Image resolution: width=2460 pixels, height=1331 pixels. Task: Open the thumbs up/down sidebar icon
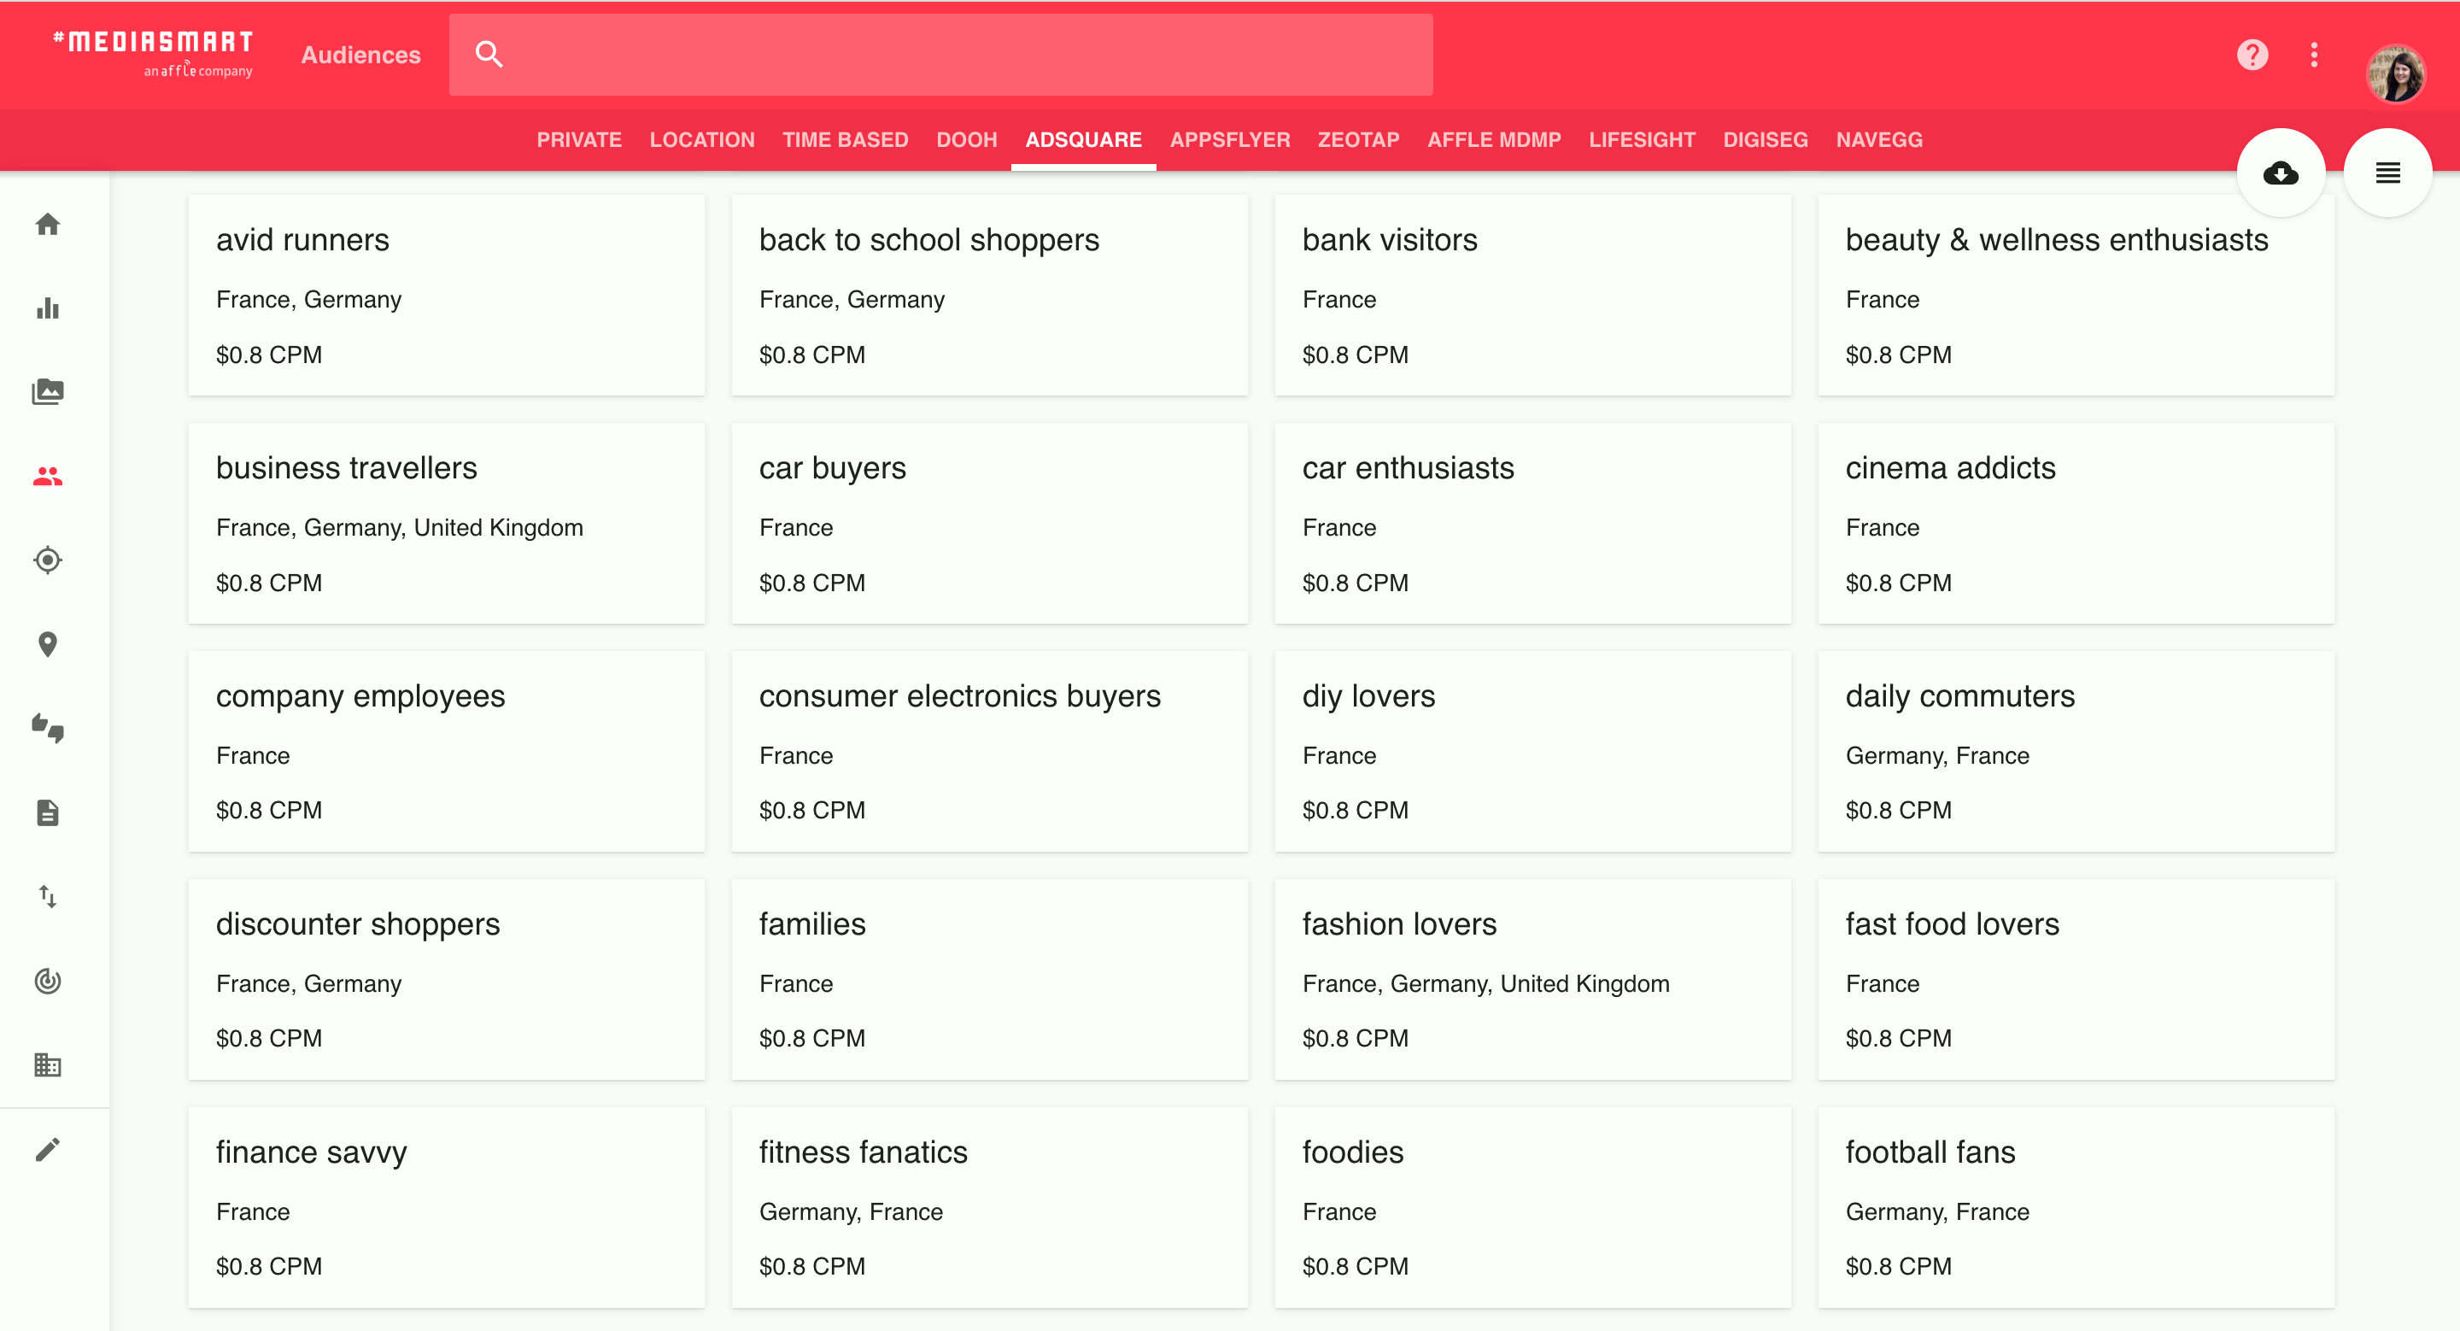(48, 729)
